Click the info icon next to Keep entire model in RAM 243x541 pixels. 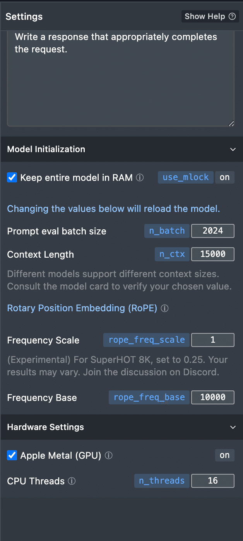coord(140,178)
